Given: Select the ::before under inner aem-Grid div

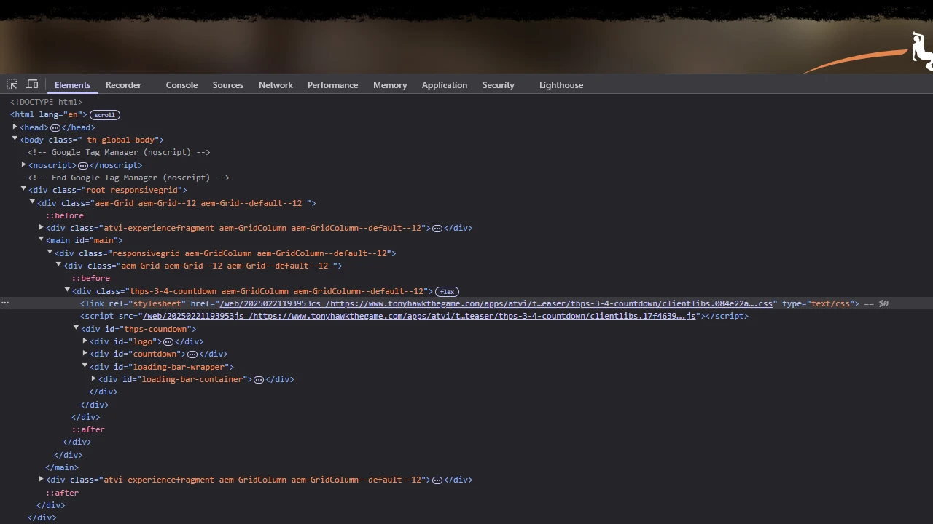Looking at the screenshot, I should point(91,278).
